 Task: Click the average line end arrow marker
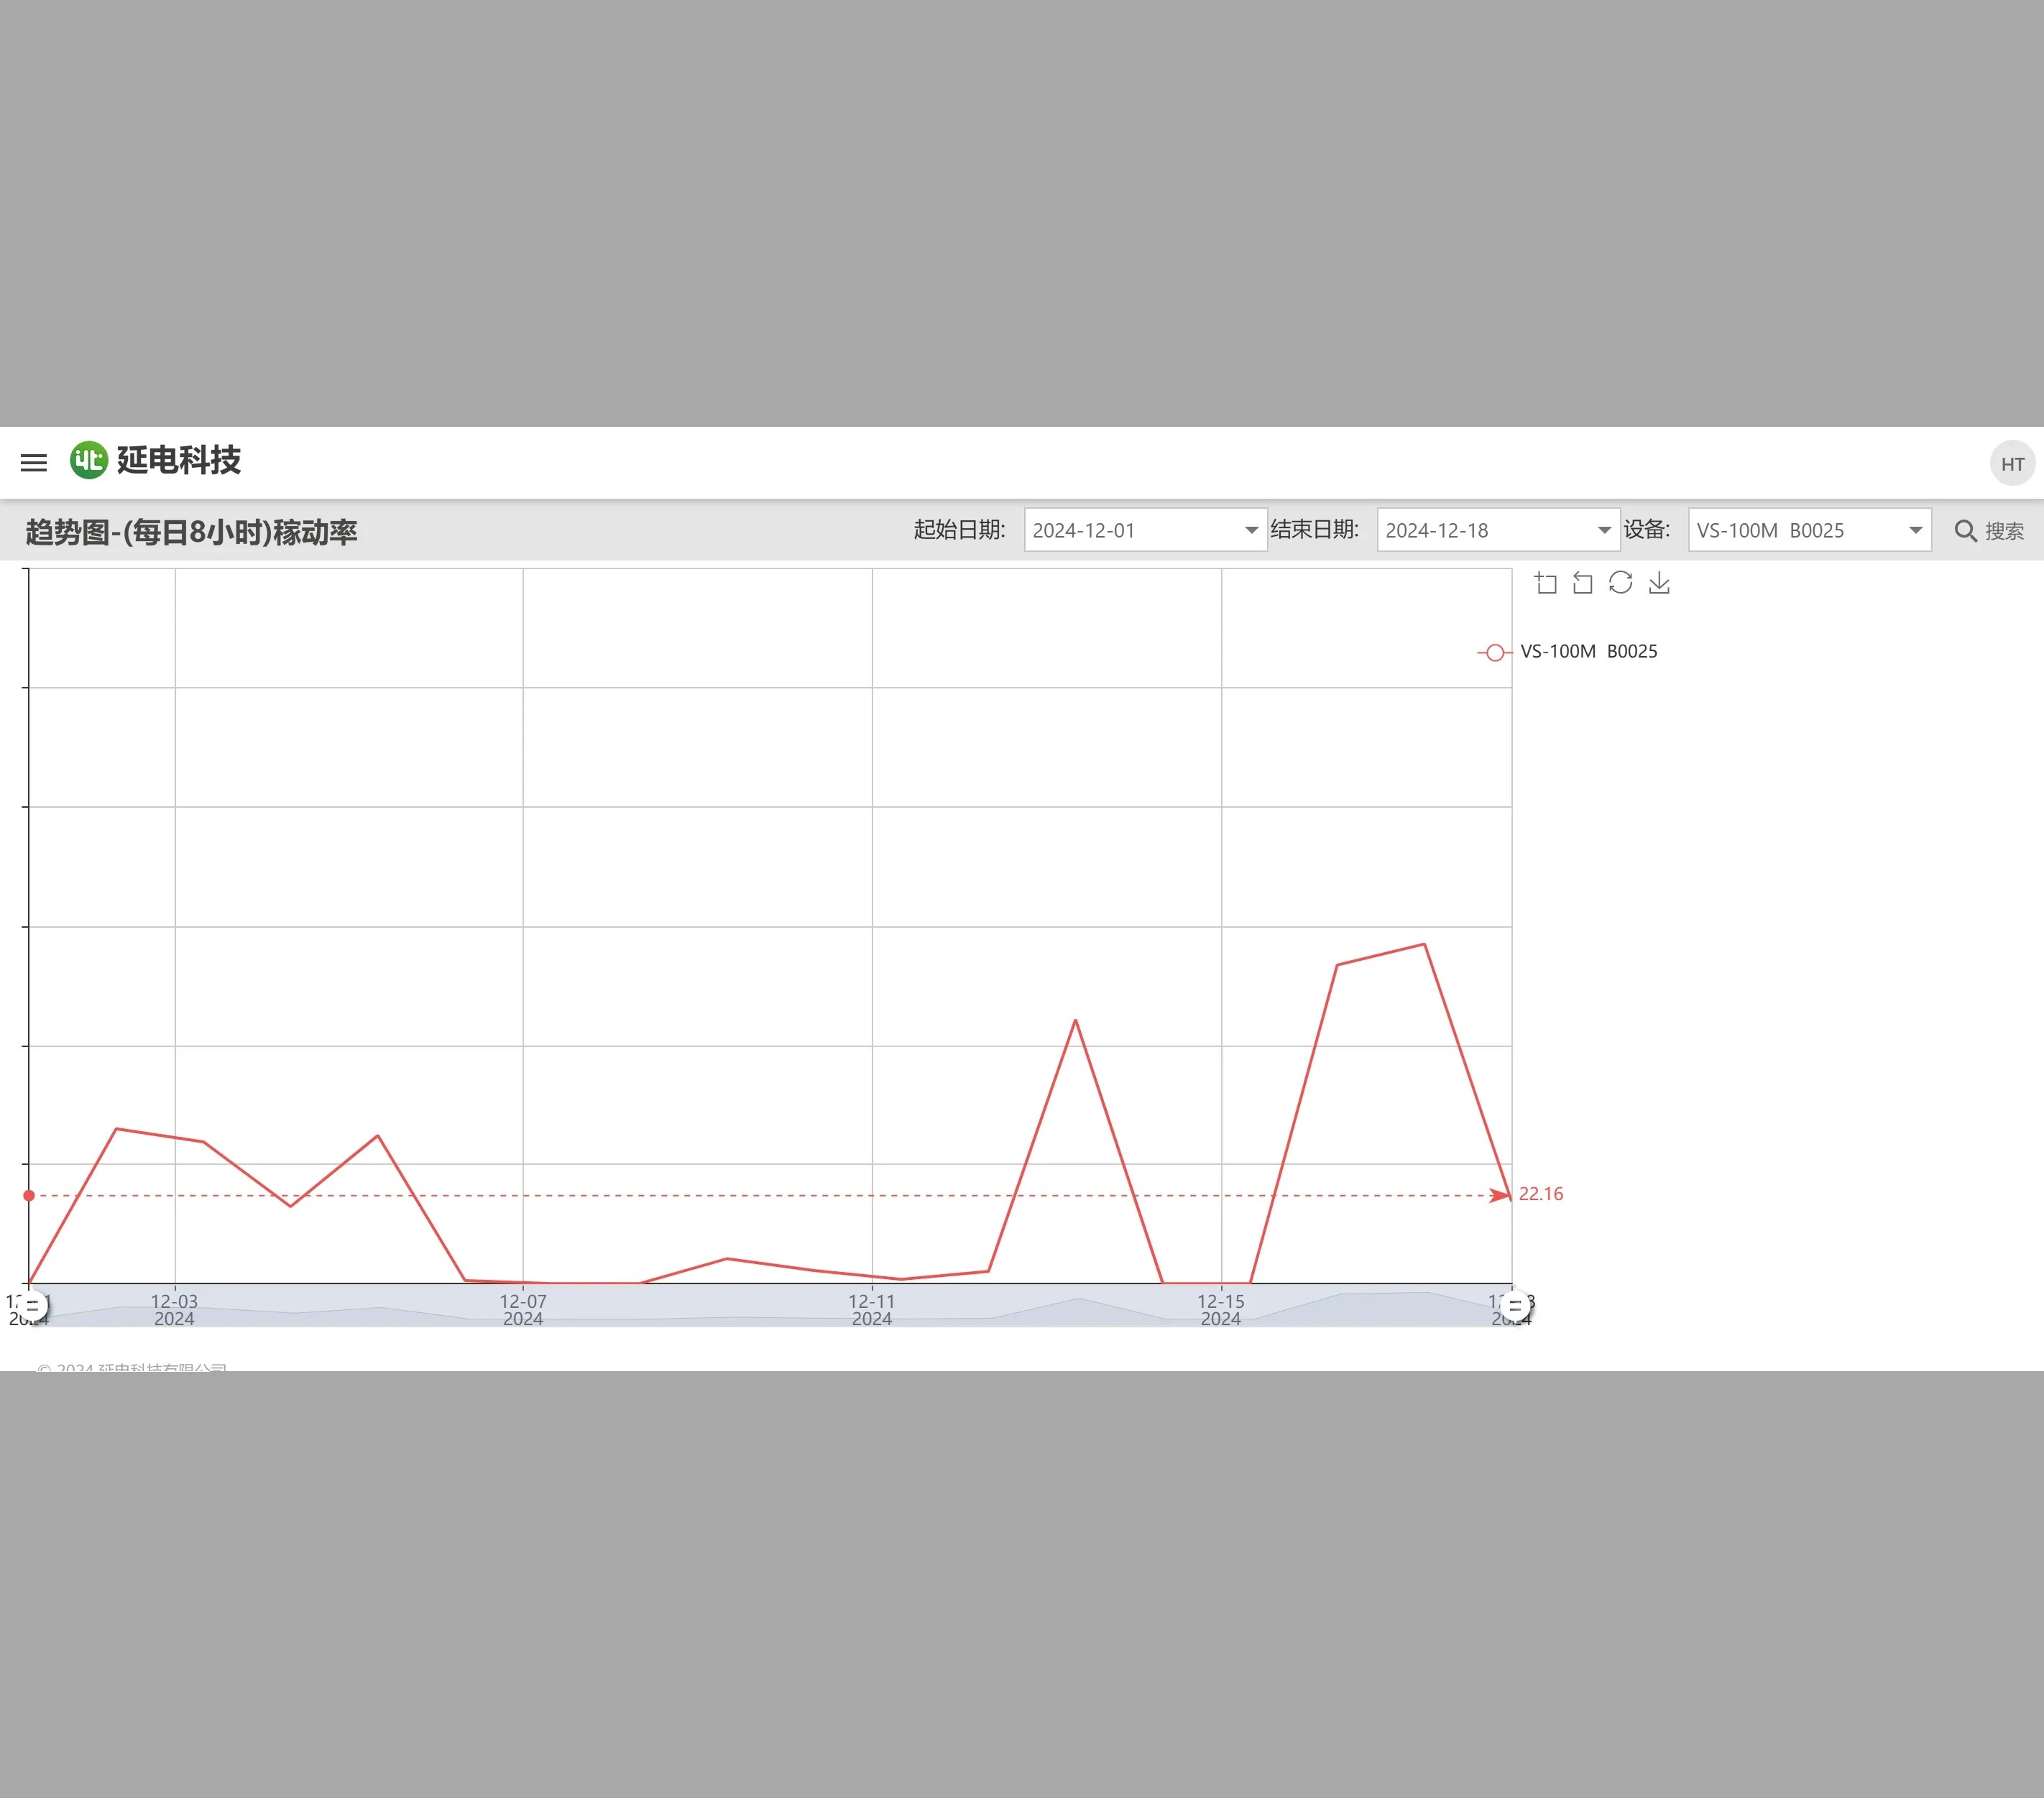(1500, 1196)
